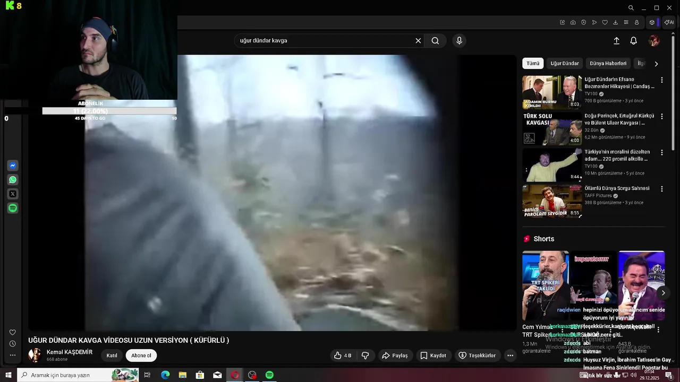
Task: Select the "Tümü" filter chip
Action: tap(533, 63)
